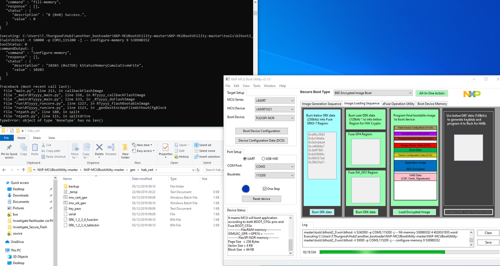Switch to Image Generation Sequence tab

click(x=321, y=103)
